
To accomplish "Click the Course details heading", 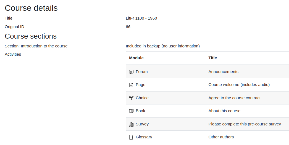I will tap(31, 8).
